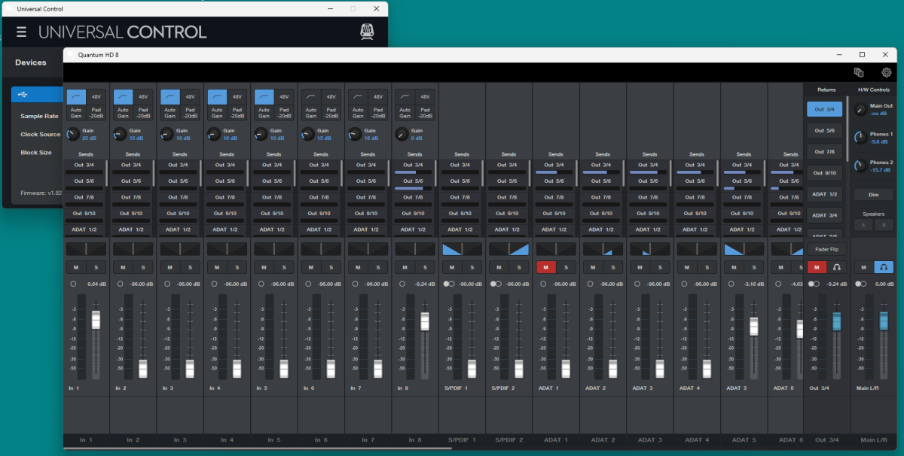Open the Universal Control hamburger menu
This screenshot has height=456, width=904.
click(21, 32)
